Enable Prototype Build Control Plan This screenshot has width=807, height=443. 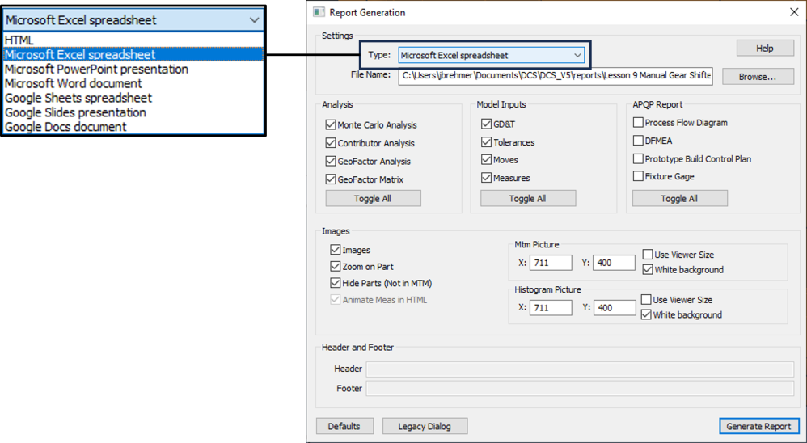click(x=638, y=159)
